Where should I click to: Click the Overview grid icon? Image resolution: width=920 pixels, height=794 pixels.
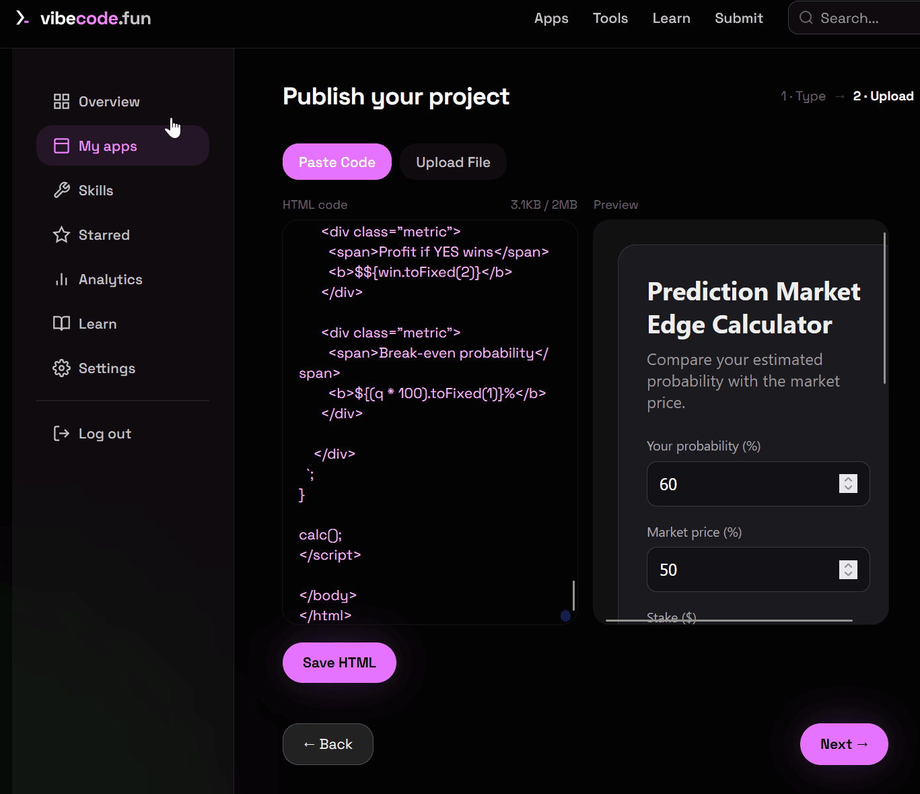pos(61,102)
